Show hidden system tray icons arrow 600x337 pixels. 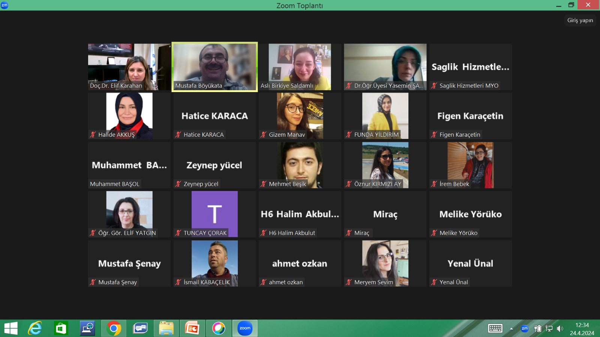[511, 329]
